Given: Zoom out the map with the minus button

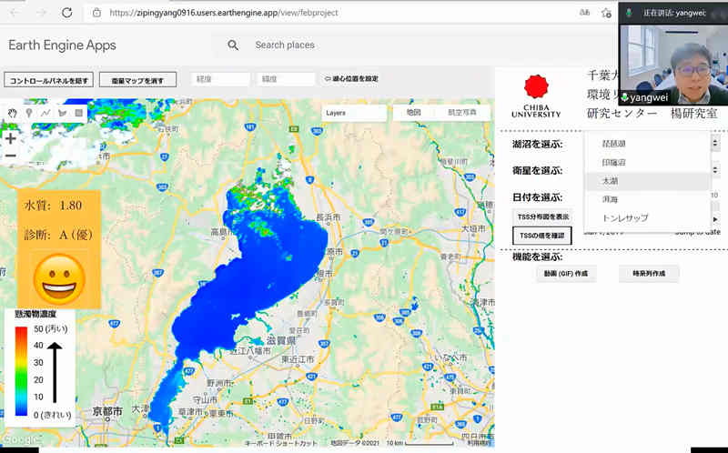Looking at the screenshot, I should tap(11, 156).
